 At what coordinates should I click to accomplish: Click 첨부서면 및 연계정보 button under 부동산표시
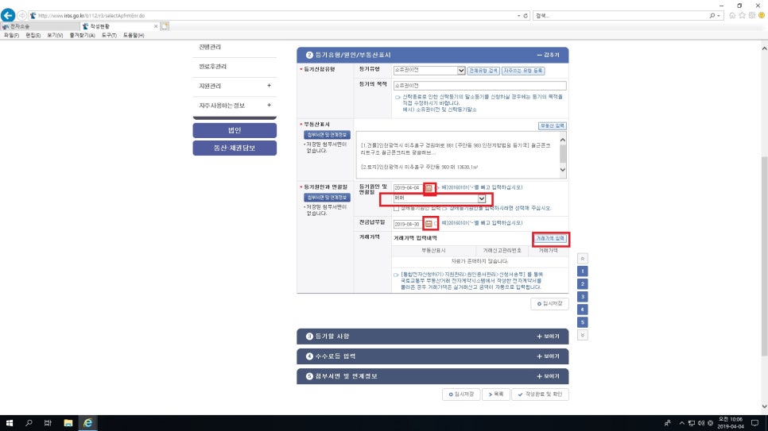327,134
